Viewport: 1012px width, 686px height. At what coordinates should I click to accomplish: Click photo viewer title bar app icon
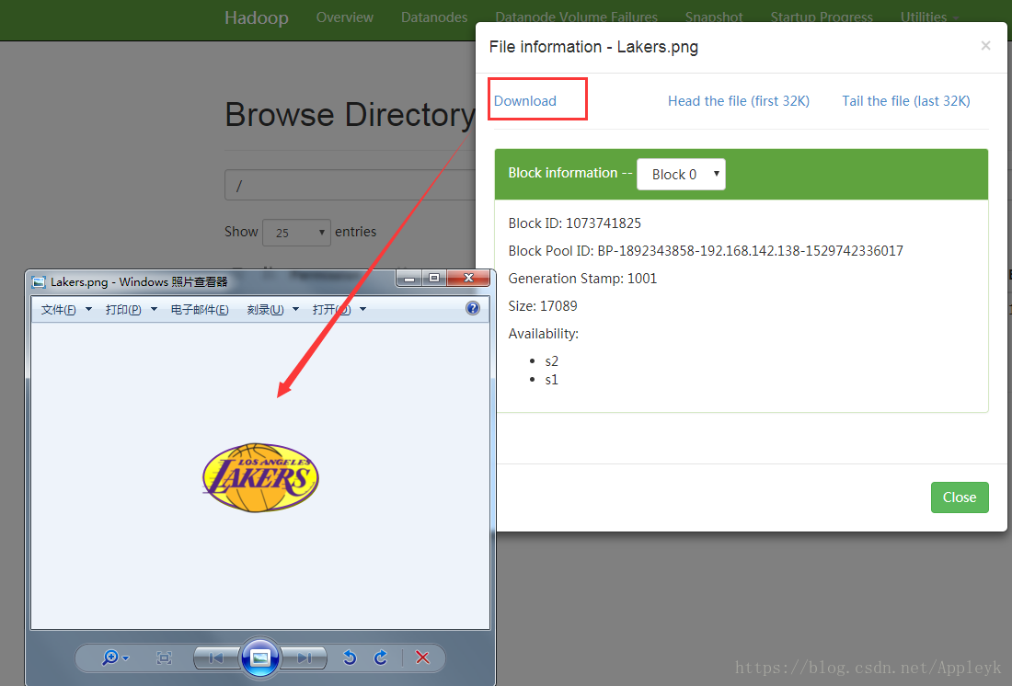[x=39, y=282]
